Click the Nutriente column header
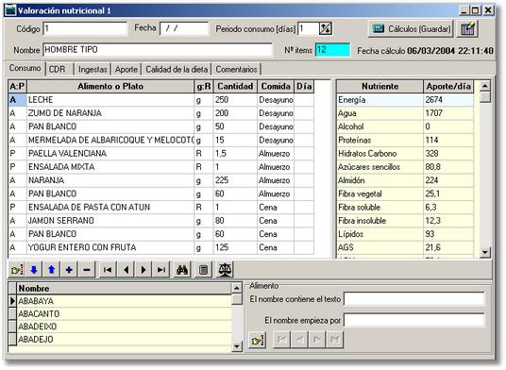The image size is (506, 370). [379, 87]
